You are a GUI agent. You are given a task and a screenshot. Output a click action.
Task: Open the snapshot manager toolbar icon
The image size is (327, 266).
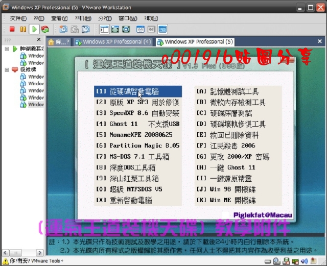click(x=84, y=30)
